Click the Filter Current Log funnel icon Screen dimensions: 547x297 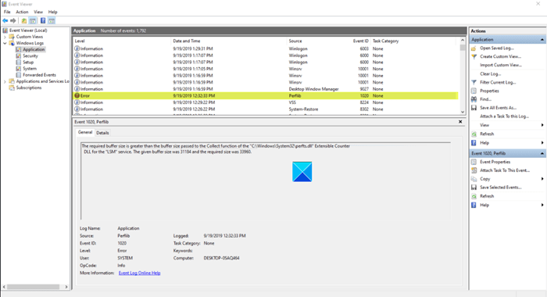pyautogui.click(x=474, y=82)
